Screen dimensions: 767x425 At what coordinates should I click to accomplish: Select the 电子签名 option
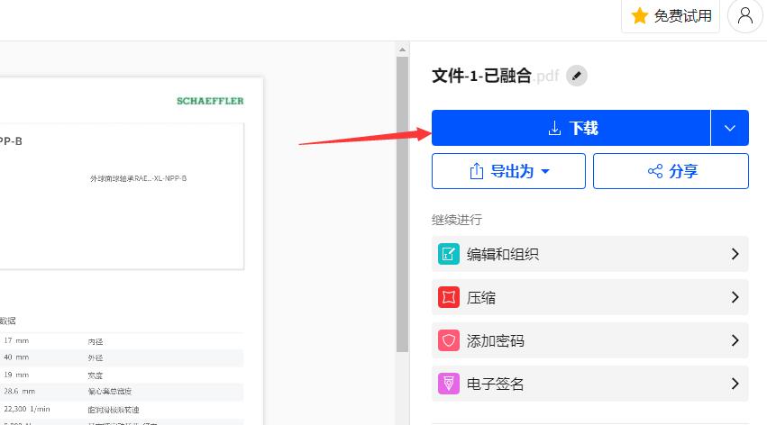point(590,384)
